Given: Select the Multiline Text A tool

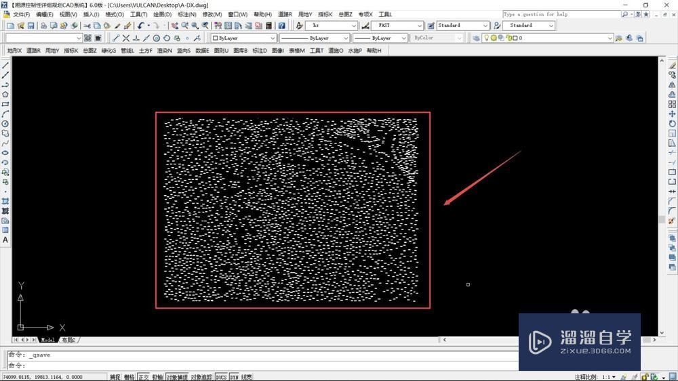Looking at the screenshot, I should (x=5, y=240).
